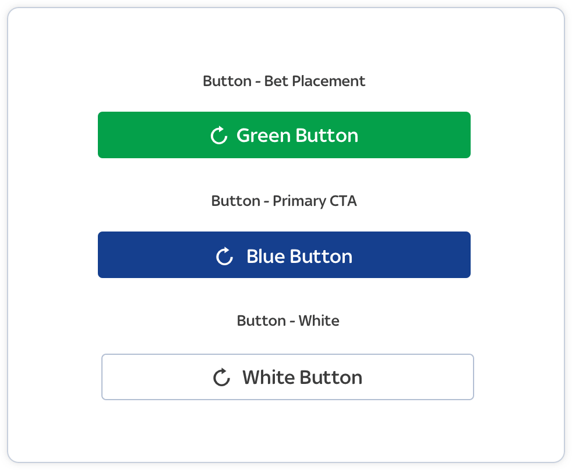The height and width of the screenshot is (470, 572).
Task: Click the 'Button - Primary CTA' label
Action: pos(284,201)
